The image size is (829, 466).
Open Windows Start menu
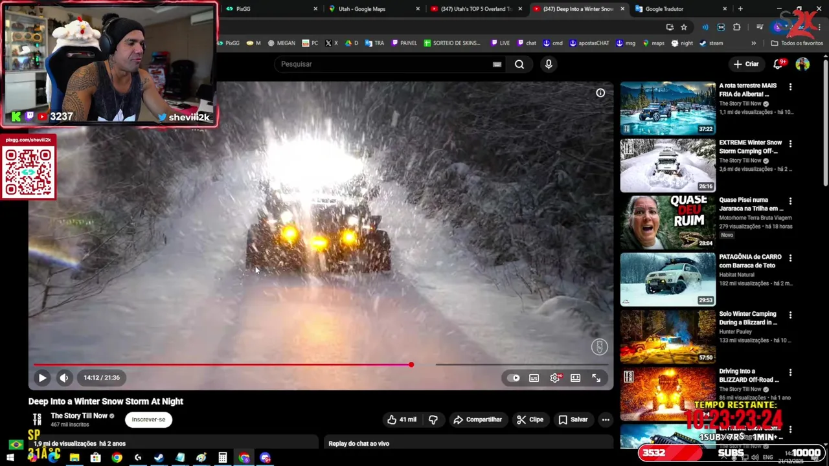tap(10, 458)
